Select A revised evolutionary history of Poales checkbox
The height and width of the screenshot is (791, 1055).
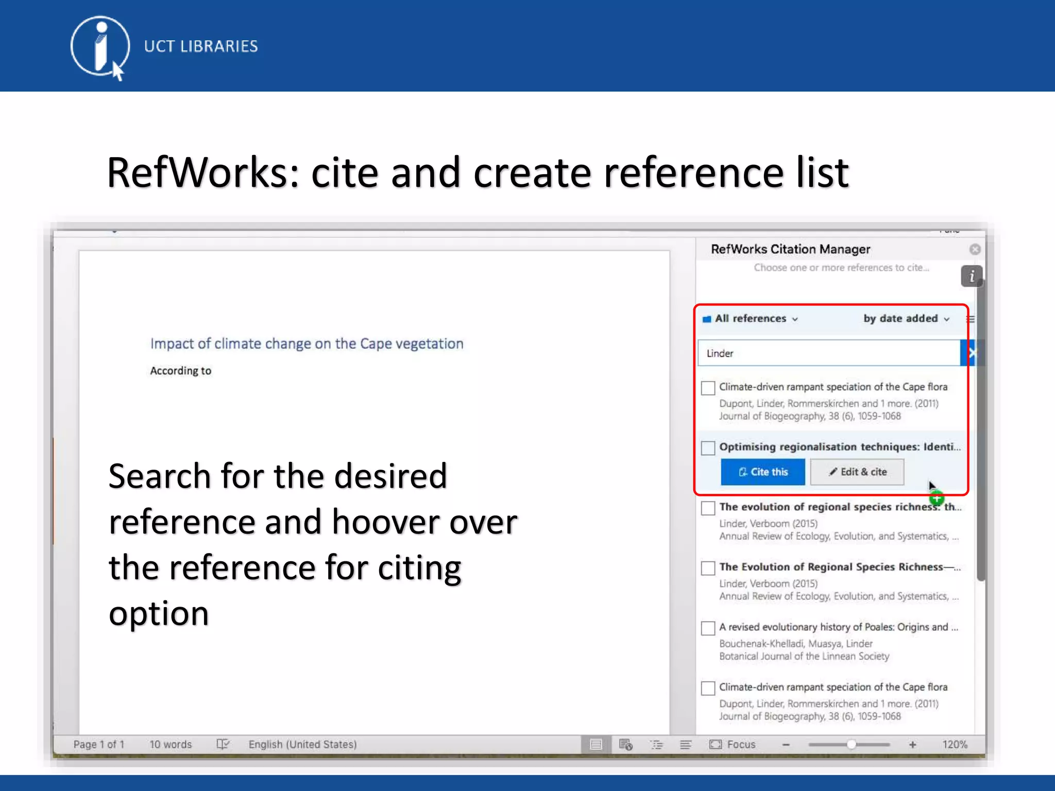point(708,628)
